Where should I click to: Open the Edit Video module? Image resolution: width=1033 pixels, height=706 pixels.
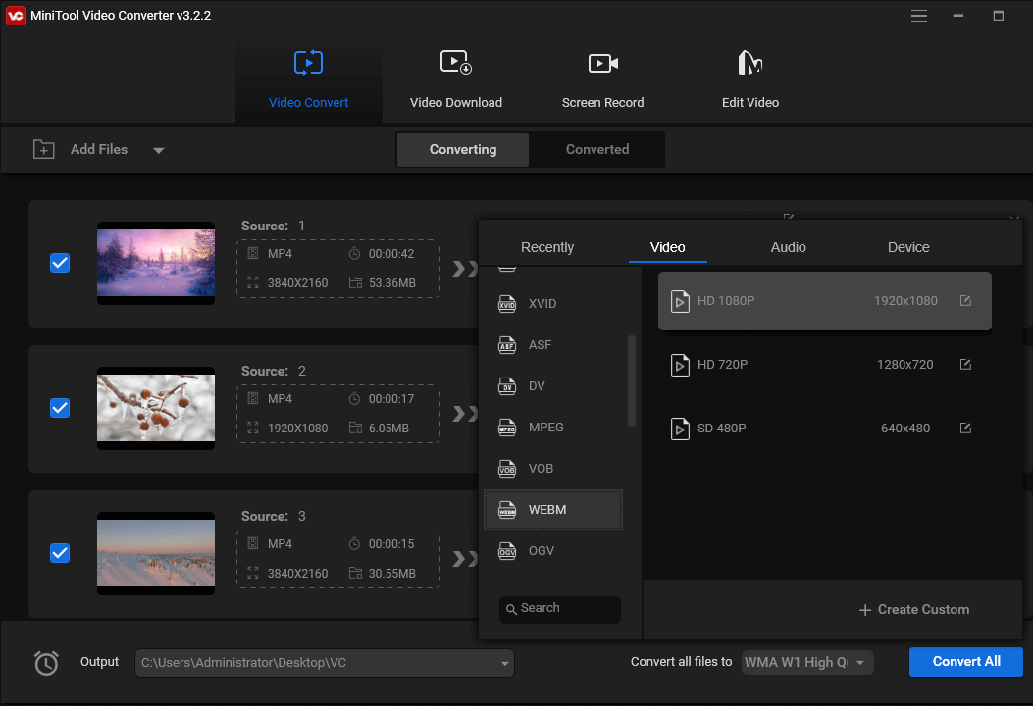pos(750,80)
